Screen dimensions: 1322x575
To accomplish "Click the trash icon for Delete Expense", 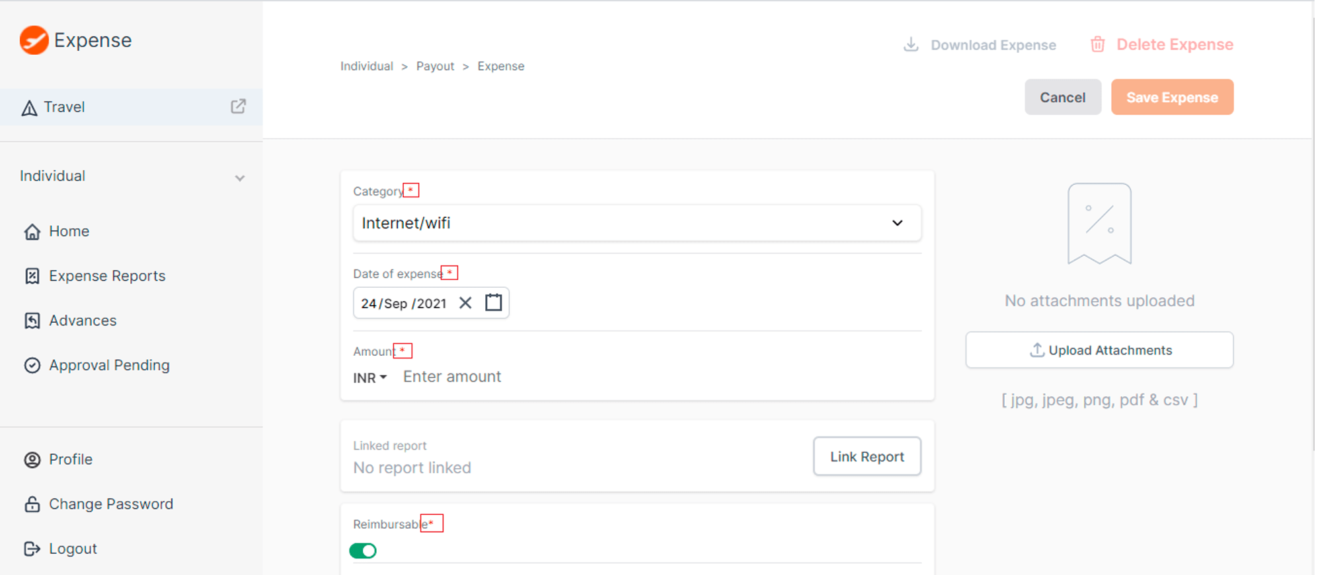I will tap(1097, 44).
